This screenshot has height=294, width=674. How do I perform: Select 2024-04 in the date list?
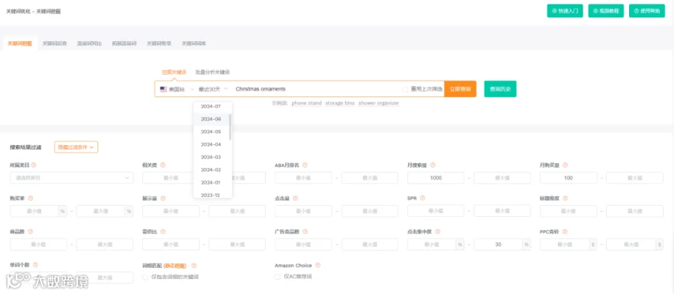point(211,144)
